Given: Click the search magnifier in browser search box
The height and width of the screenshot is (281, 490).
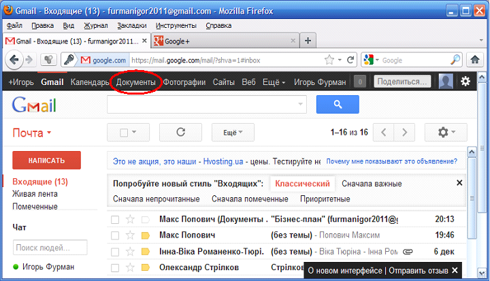Looking at the screenshot, I should coord(455,59).
